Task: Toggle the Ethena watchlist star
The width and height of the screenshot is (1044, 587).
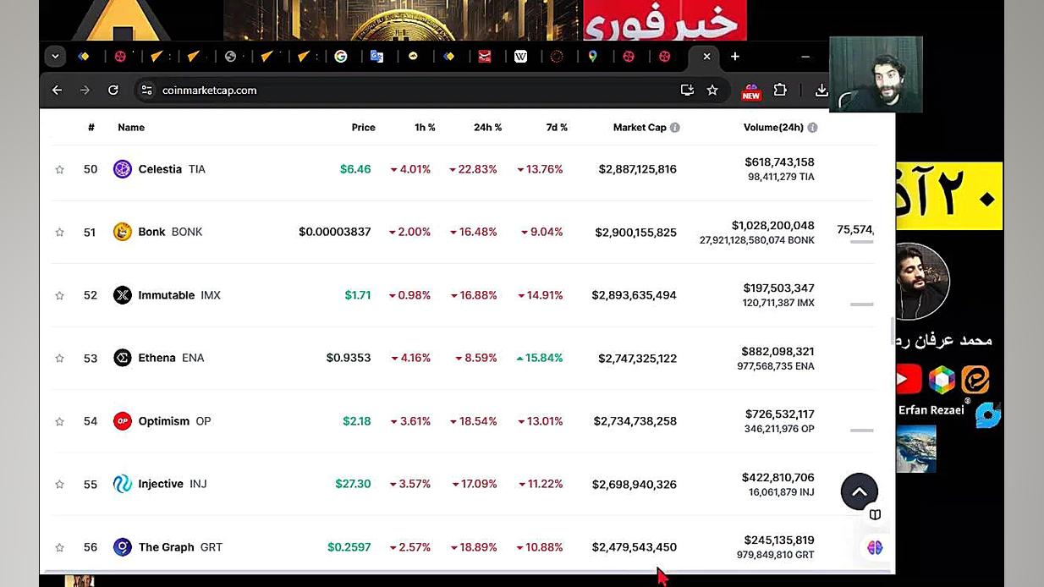Action: pos(59,358)
